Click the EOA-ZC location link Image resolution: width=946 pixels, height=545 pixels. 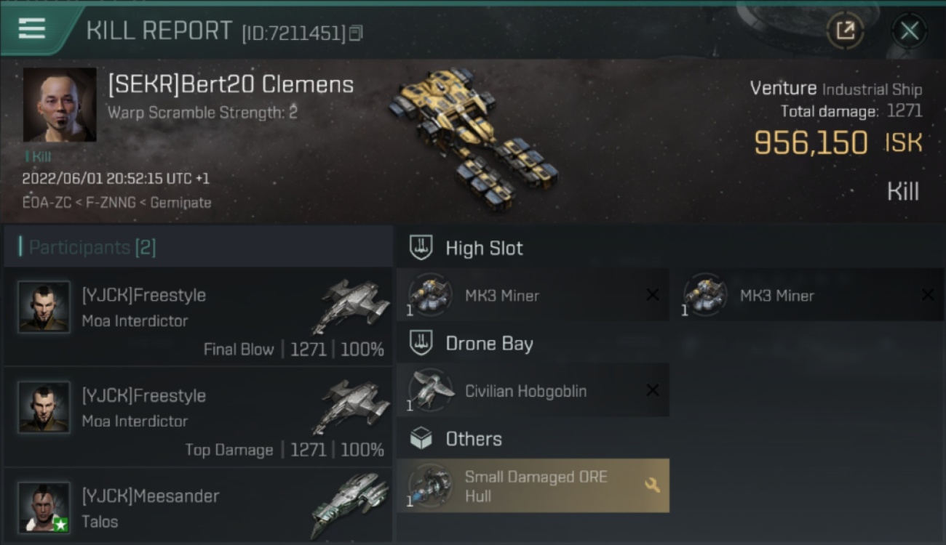click(x=47, y=203)
